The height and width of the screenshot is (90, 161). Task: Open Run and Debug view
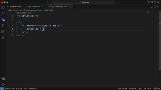[x=3, y=25]
